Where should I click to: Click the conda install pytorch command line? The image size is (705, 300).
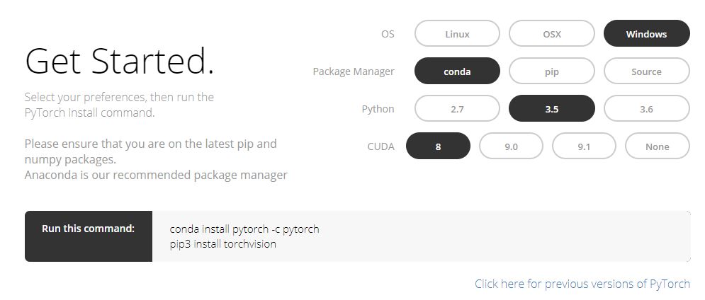244,229
